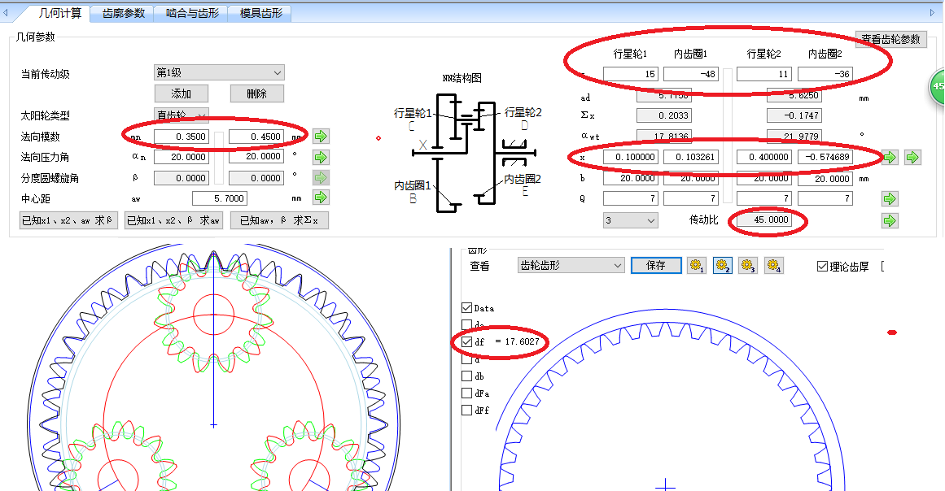Click 已知aw，β 求Σx button
The image size is (945, 491).
click(x=280, y=221)
